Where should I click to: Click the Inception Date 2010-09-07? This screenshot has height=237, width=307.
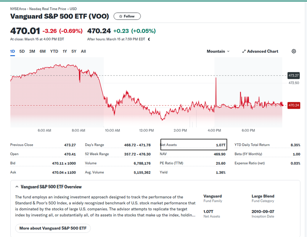pyautogui.click(x=263, y=212)
